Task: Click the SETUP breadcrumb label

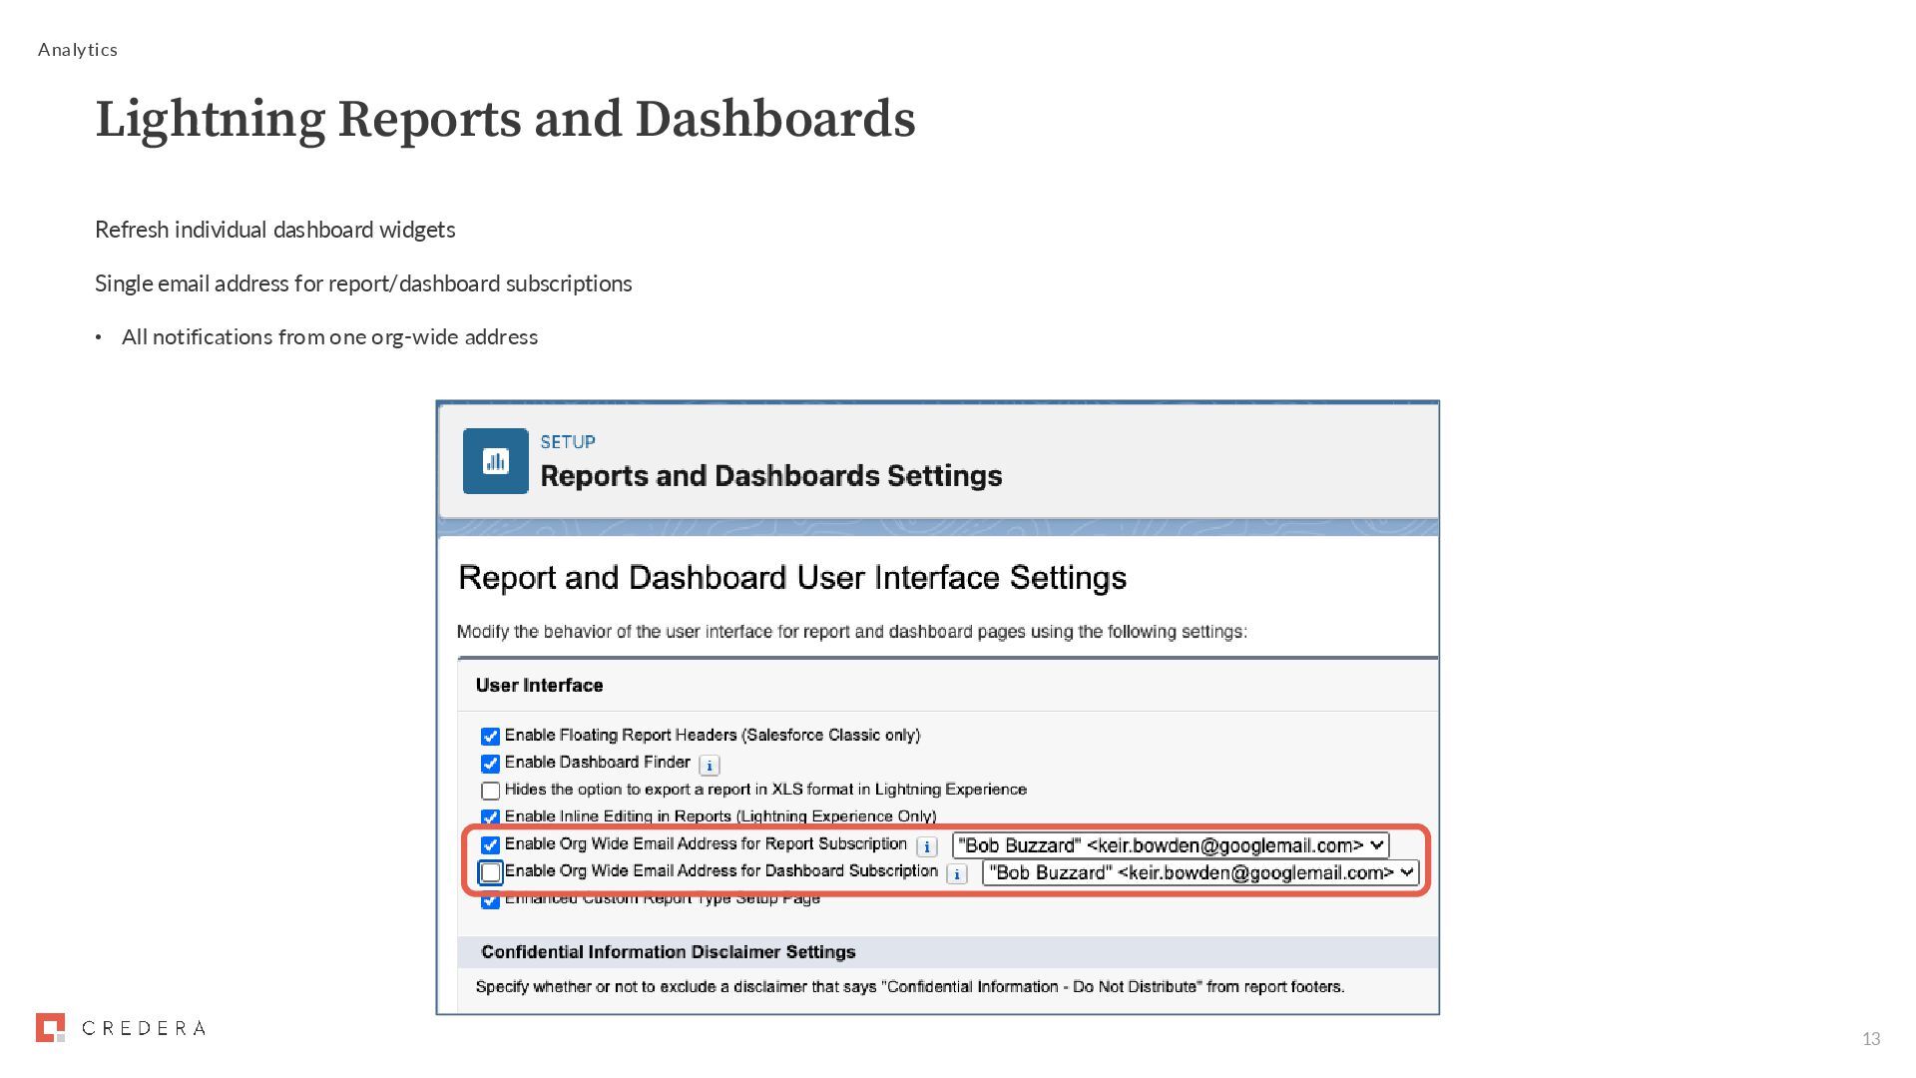Action: point(567,442)
